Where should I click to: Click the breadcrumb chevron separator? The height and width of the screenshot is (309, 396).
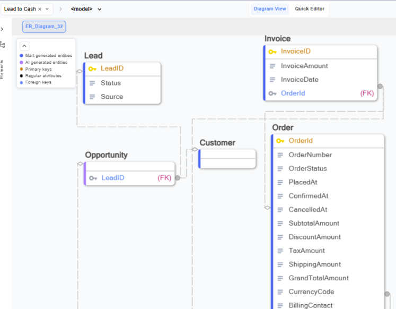click(x=60, y=9)
